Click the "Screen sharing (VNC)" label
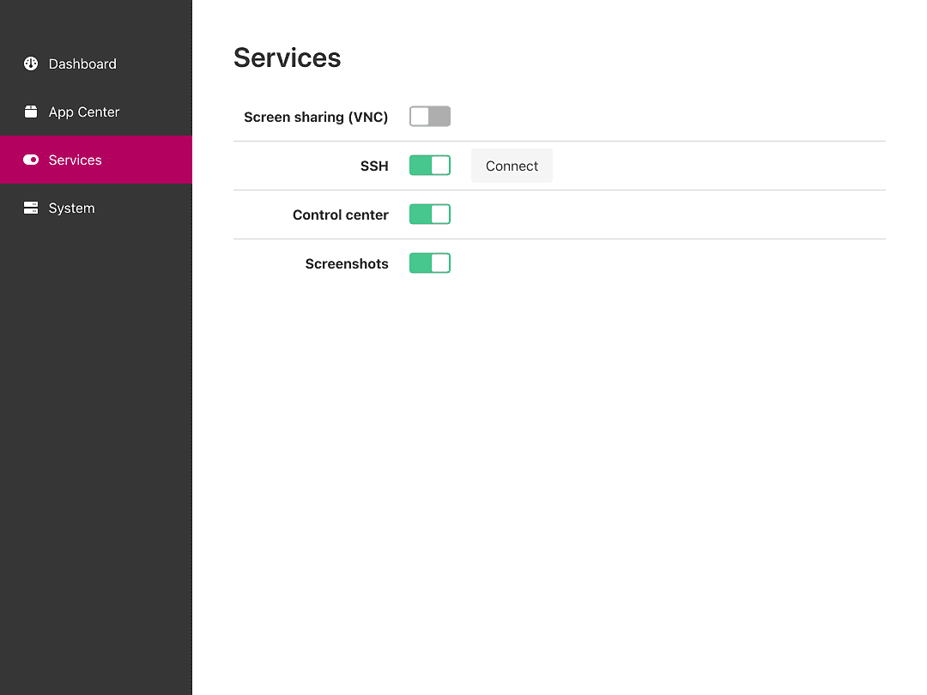This screenshot has width=927, height=695. [316, 117]
